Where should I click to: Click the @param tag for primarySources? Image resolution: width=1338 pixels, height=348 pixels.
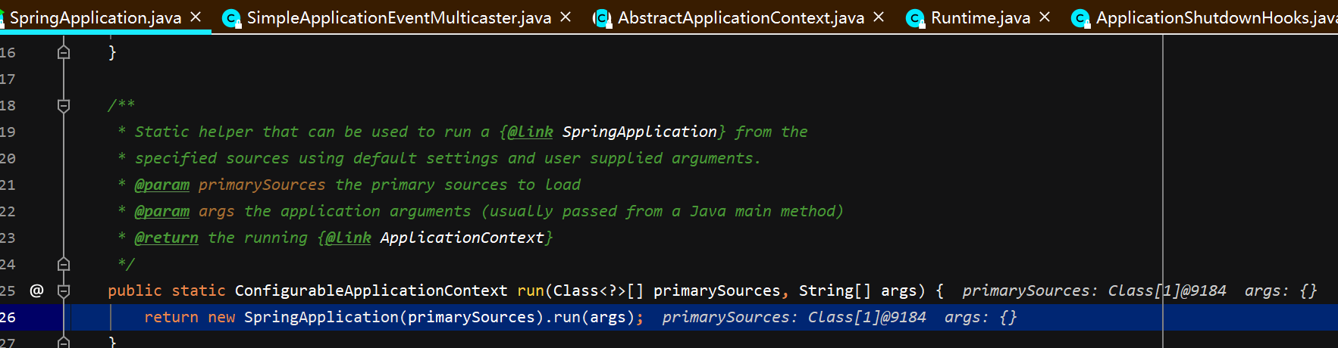(x=162, y=185)
